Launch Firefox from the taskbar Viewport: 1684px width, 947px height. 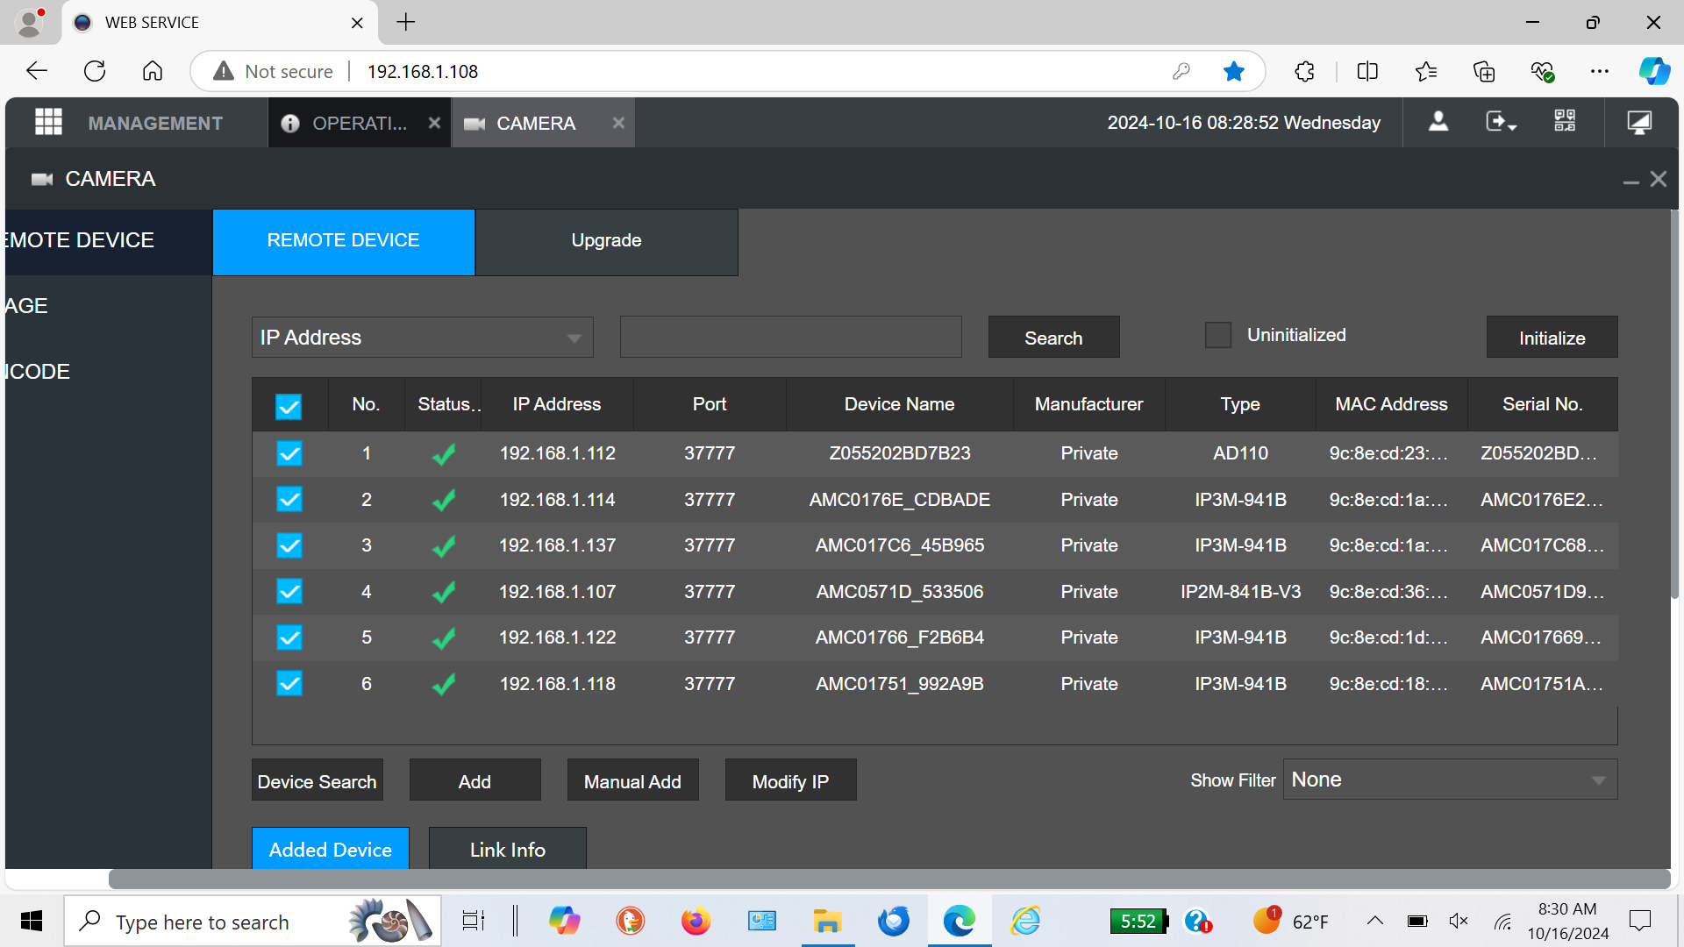[x=696, y=921]
